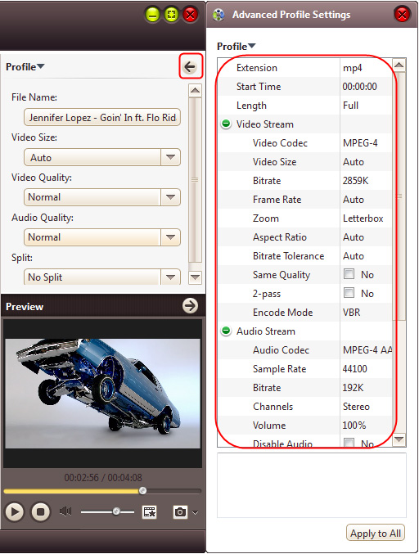This screenshot has width=419, height=554.
Task: Play the video preview
Action: [15, 511]
